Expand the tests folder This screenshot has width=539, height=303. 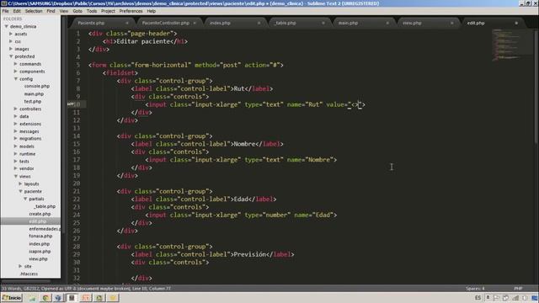coord(15,161)
